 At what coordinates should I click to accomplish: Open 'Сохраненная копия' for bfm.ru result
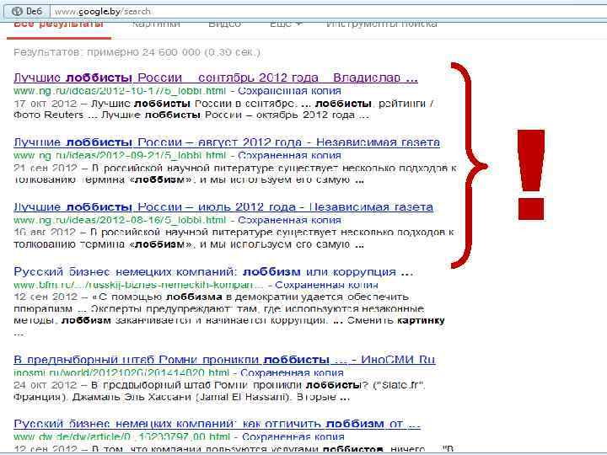[x=326, y=285]
